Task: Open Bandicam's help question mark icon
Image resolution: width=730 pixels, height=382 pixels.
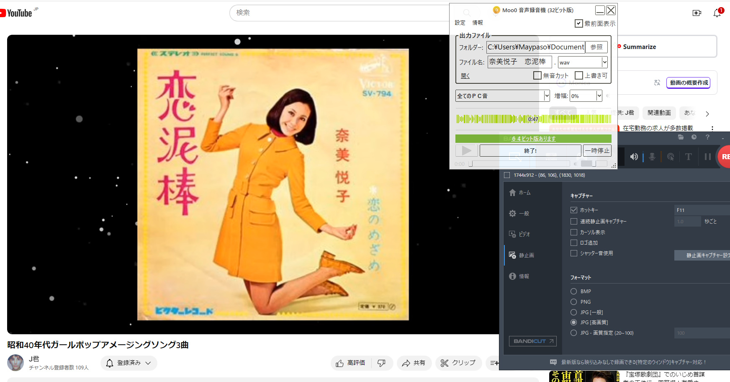Action: [x=707, y=137]
